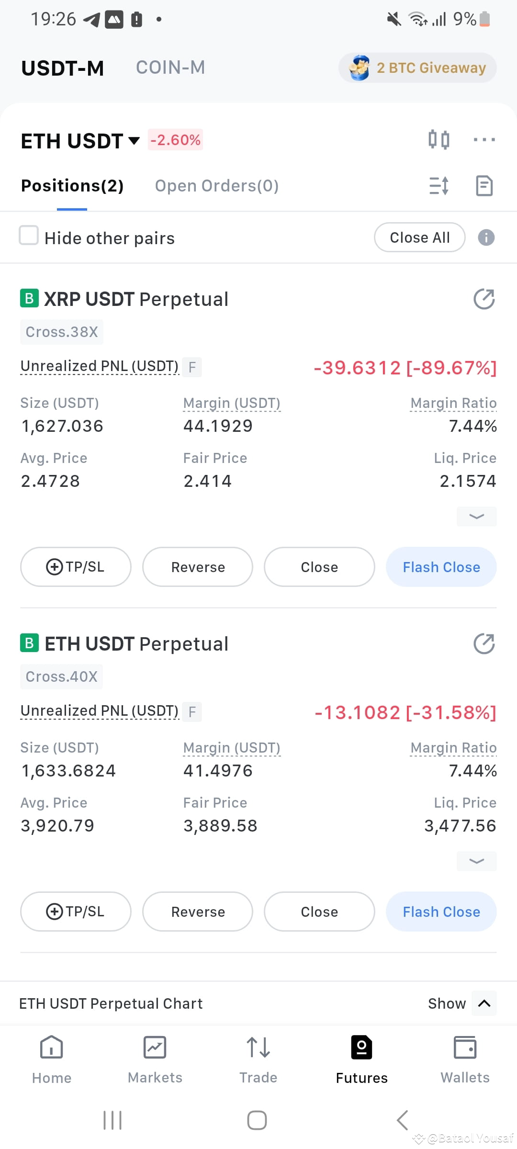Toggle the F price basis on XRP PNL
Screen dimensions: 517x1149
click(x=192, y=367)
